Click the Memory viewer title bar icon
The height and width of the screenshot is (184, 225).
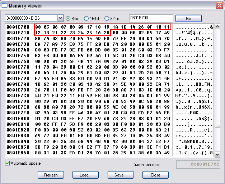[x=5, y=6]
